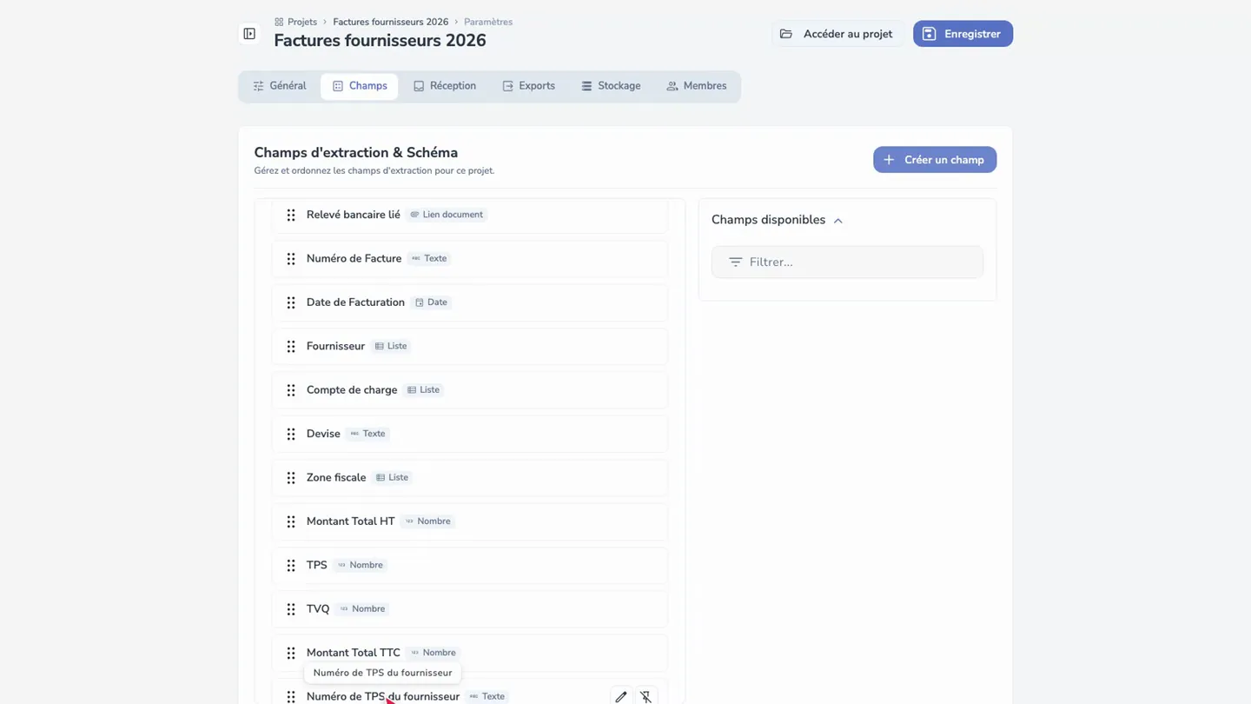
Task: Click the Enregistrer button
Action: [x=963, y=34]
